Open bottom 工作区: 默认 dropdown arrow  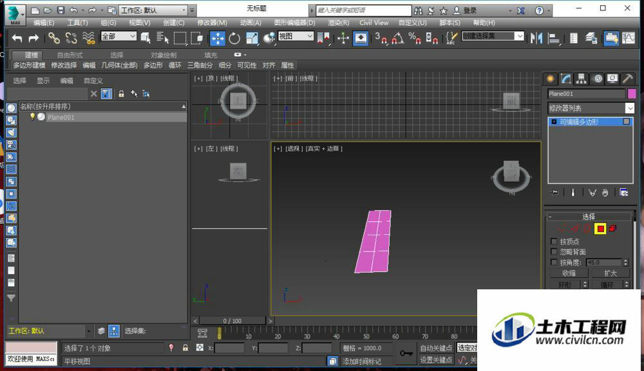[89, 331]
